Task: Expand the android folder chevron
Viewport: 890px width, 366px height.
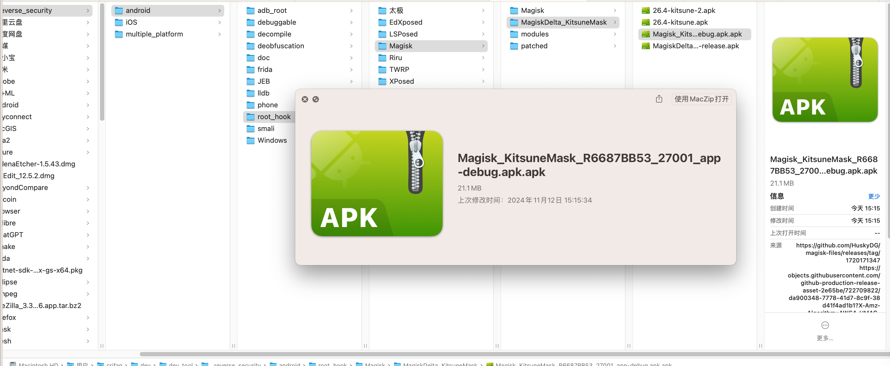Action: [219, 11]
